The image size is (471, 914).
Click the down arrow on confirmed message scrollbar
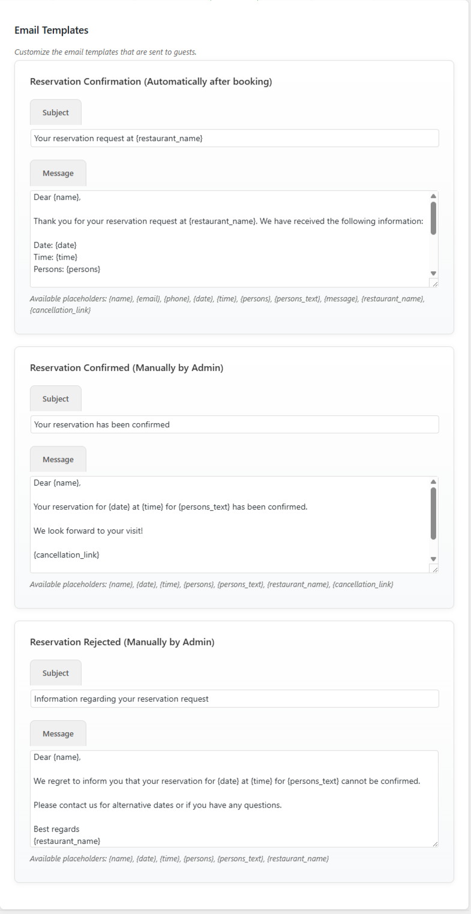pos(433,559)
